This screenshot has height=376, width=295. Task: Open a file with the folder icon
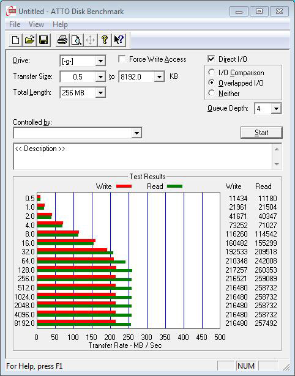(29, 40)
